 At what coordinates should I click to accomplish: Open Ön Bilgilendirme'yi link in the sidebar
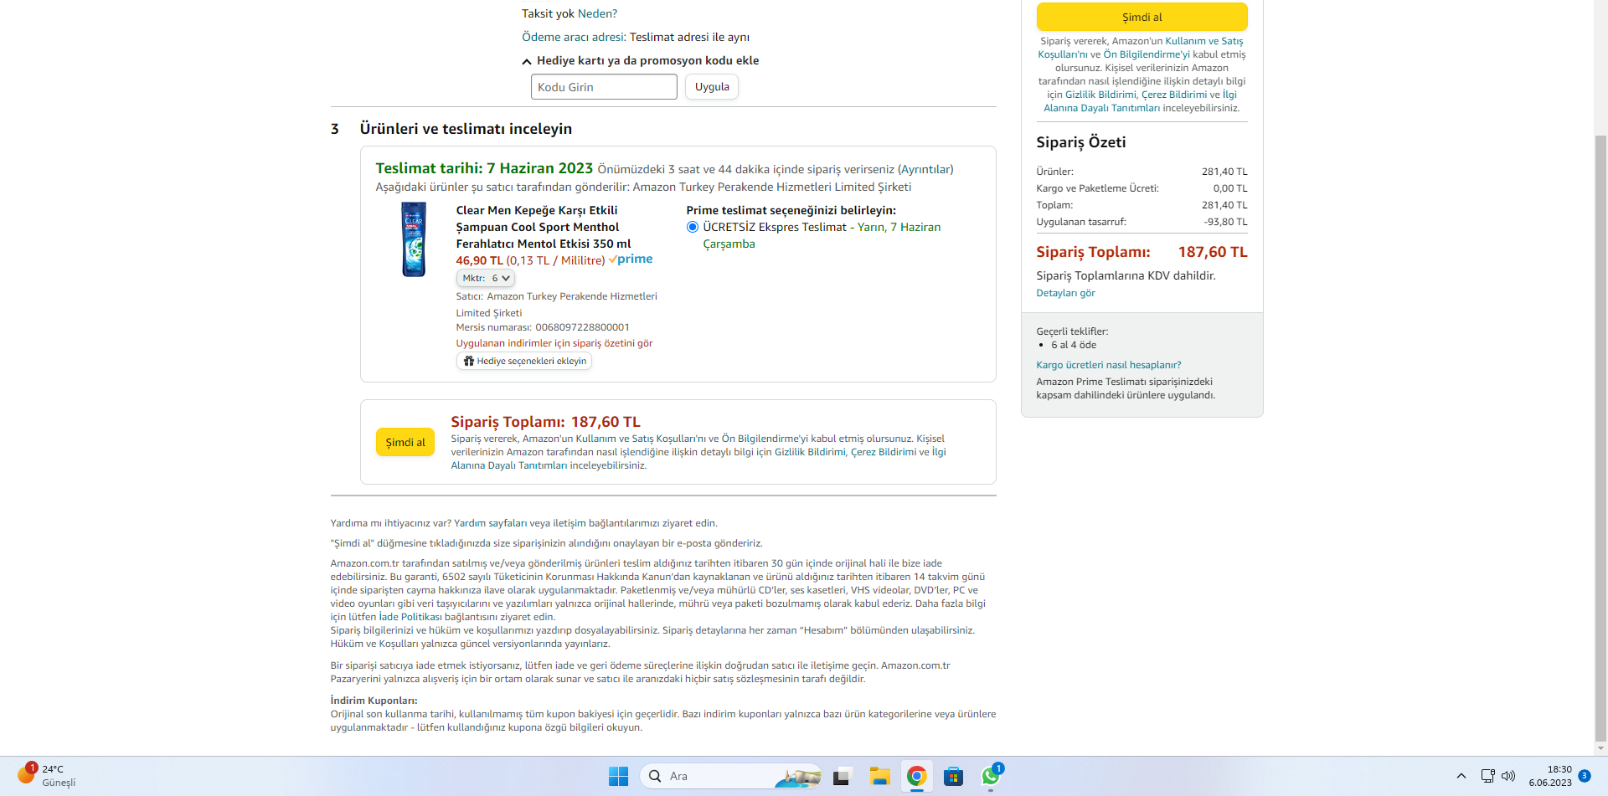click(x=1147, y=54)
